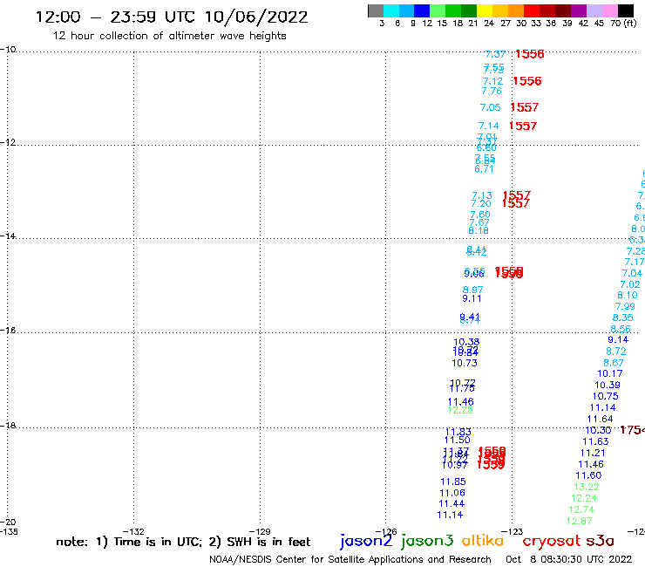The image size is (645, 567).
Task: Click the wave height value 7.99
Action: (625, 306)
